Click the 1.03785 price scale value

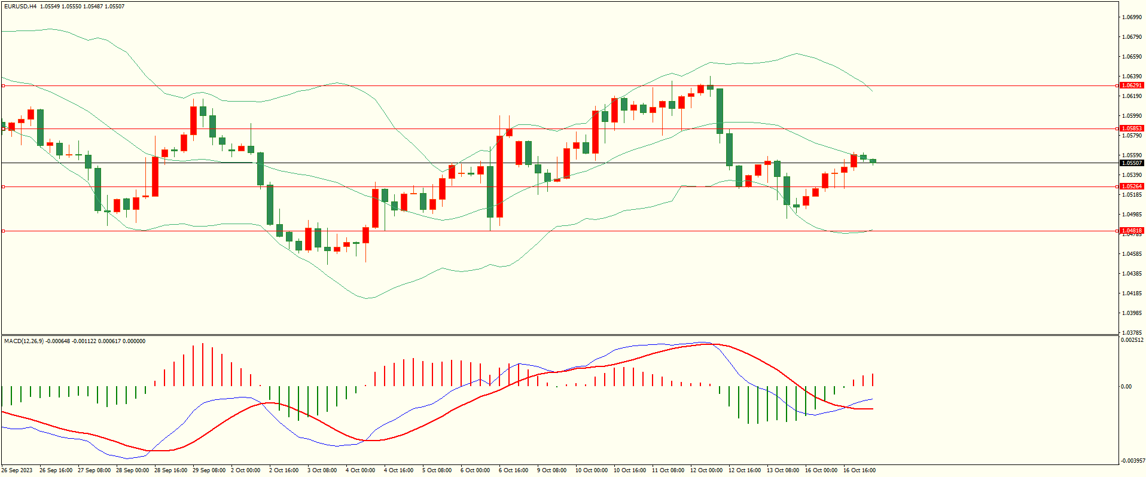(1131, 333)
